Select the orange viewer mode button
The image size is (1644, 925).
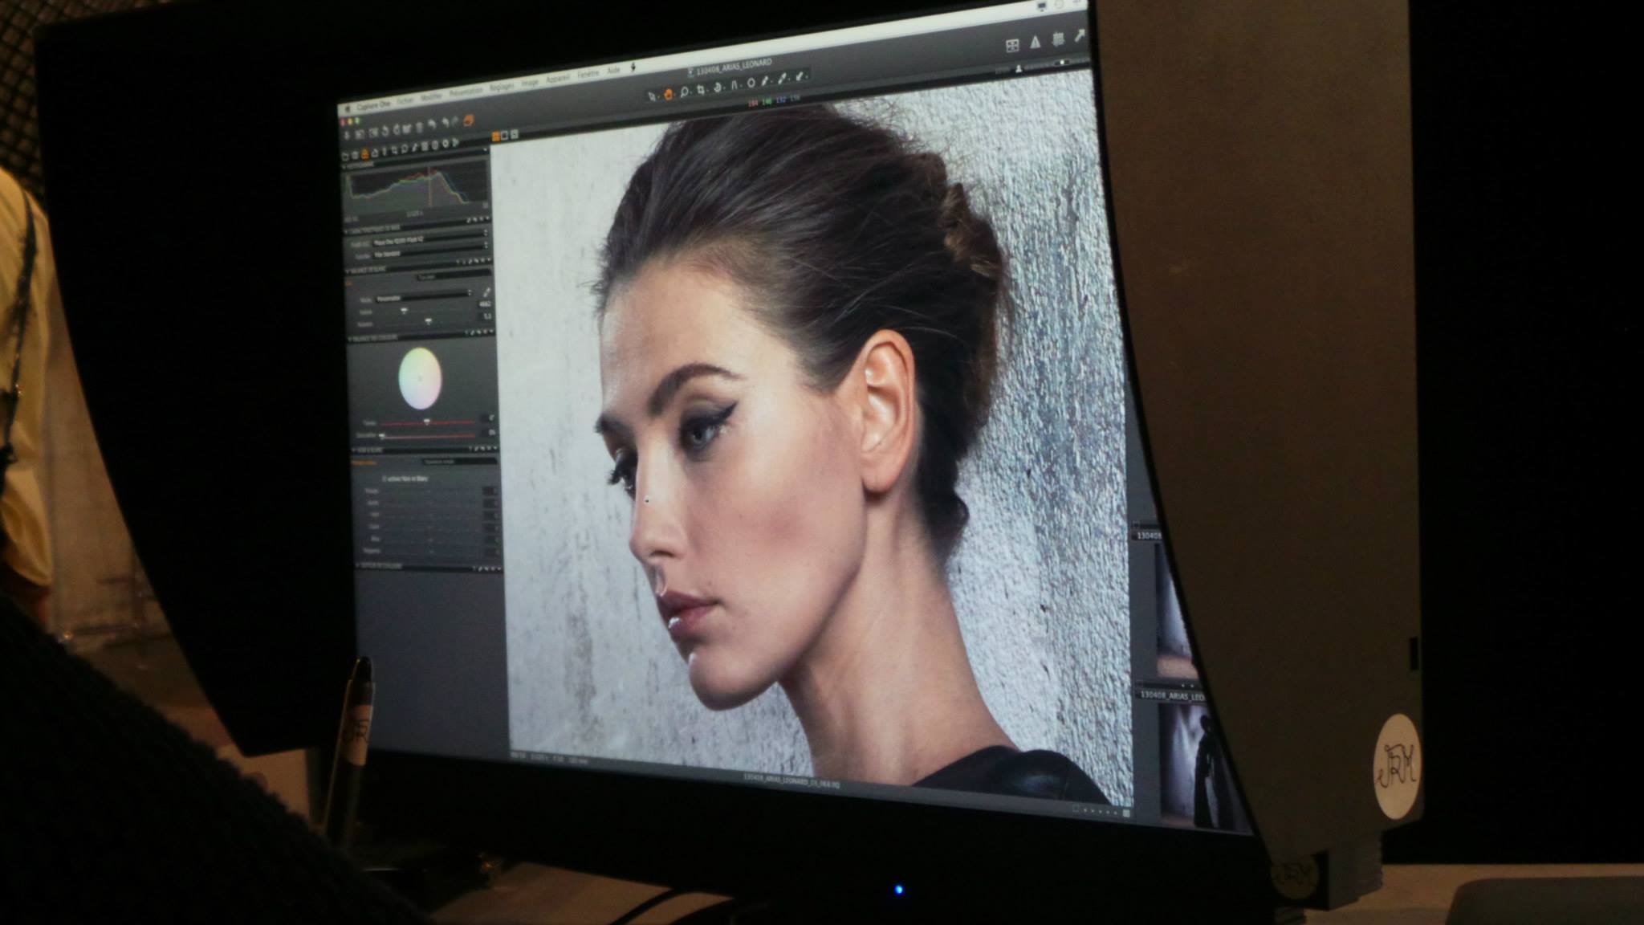(x=496, y=136)
